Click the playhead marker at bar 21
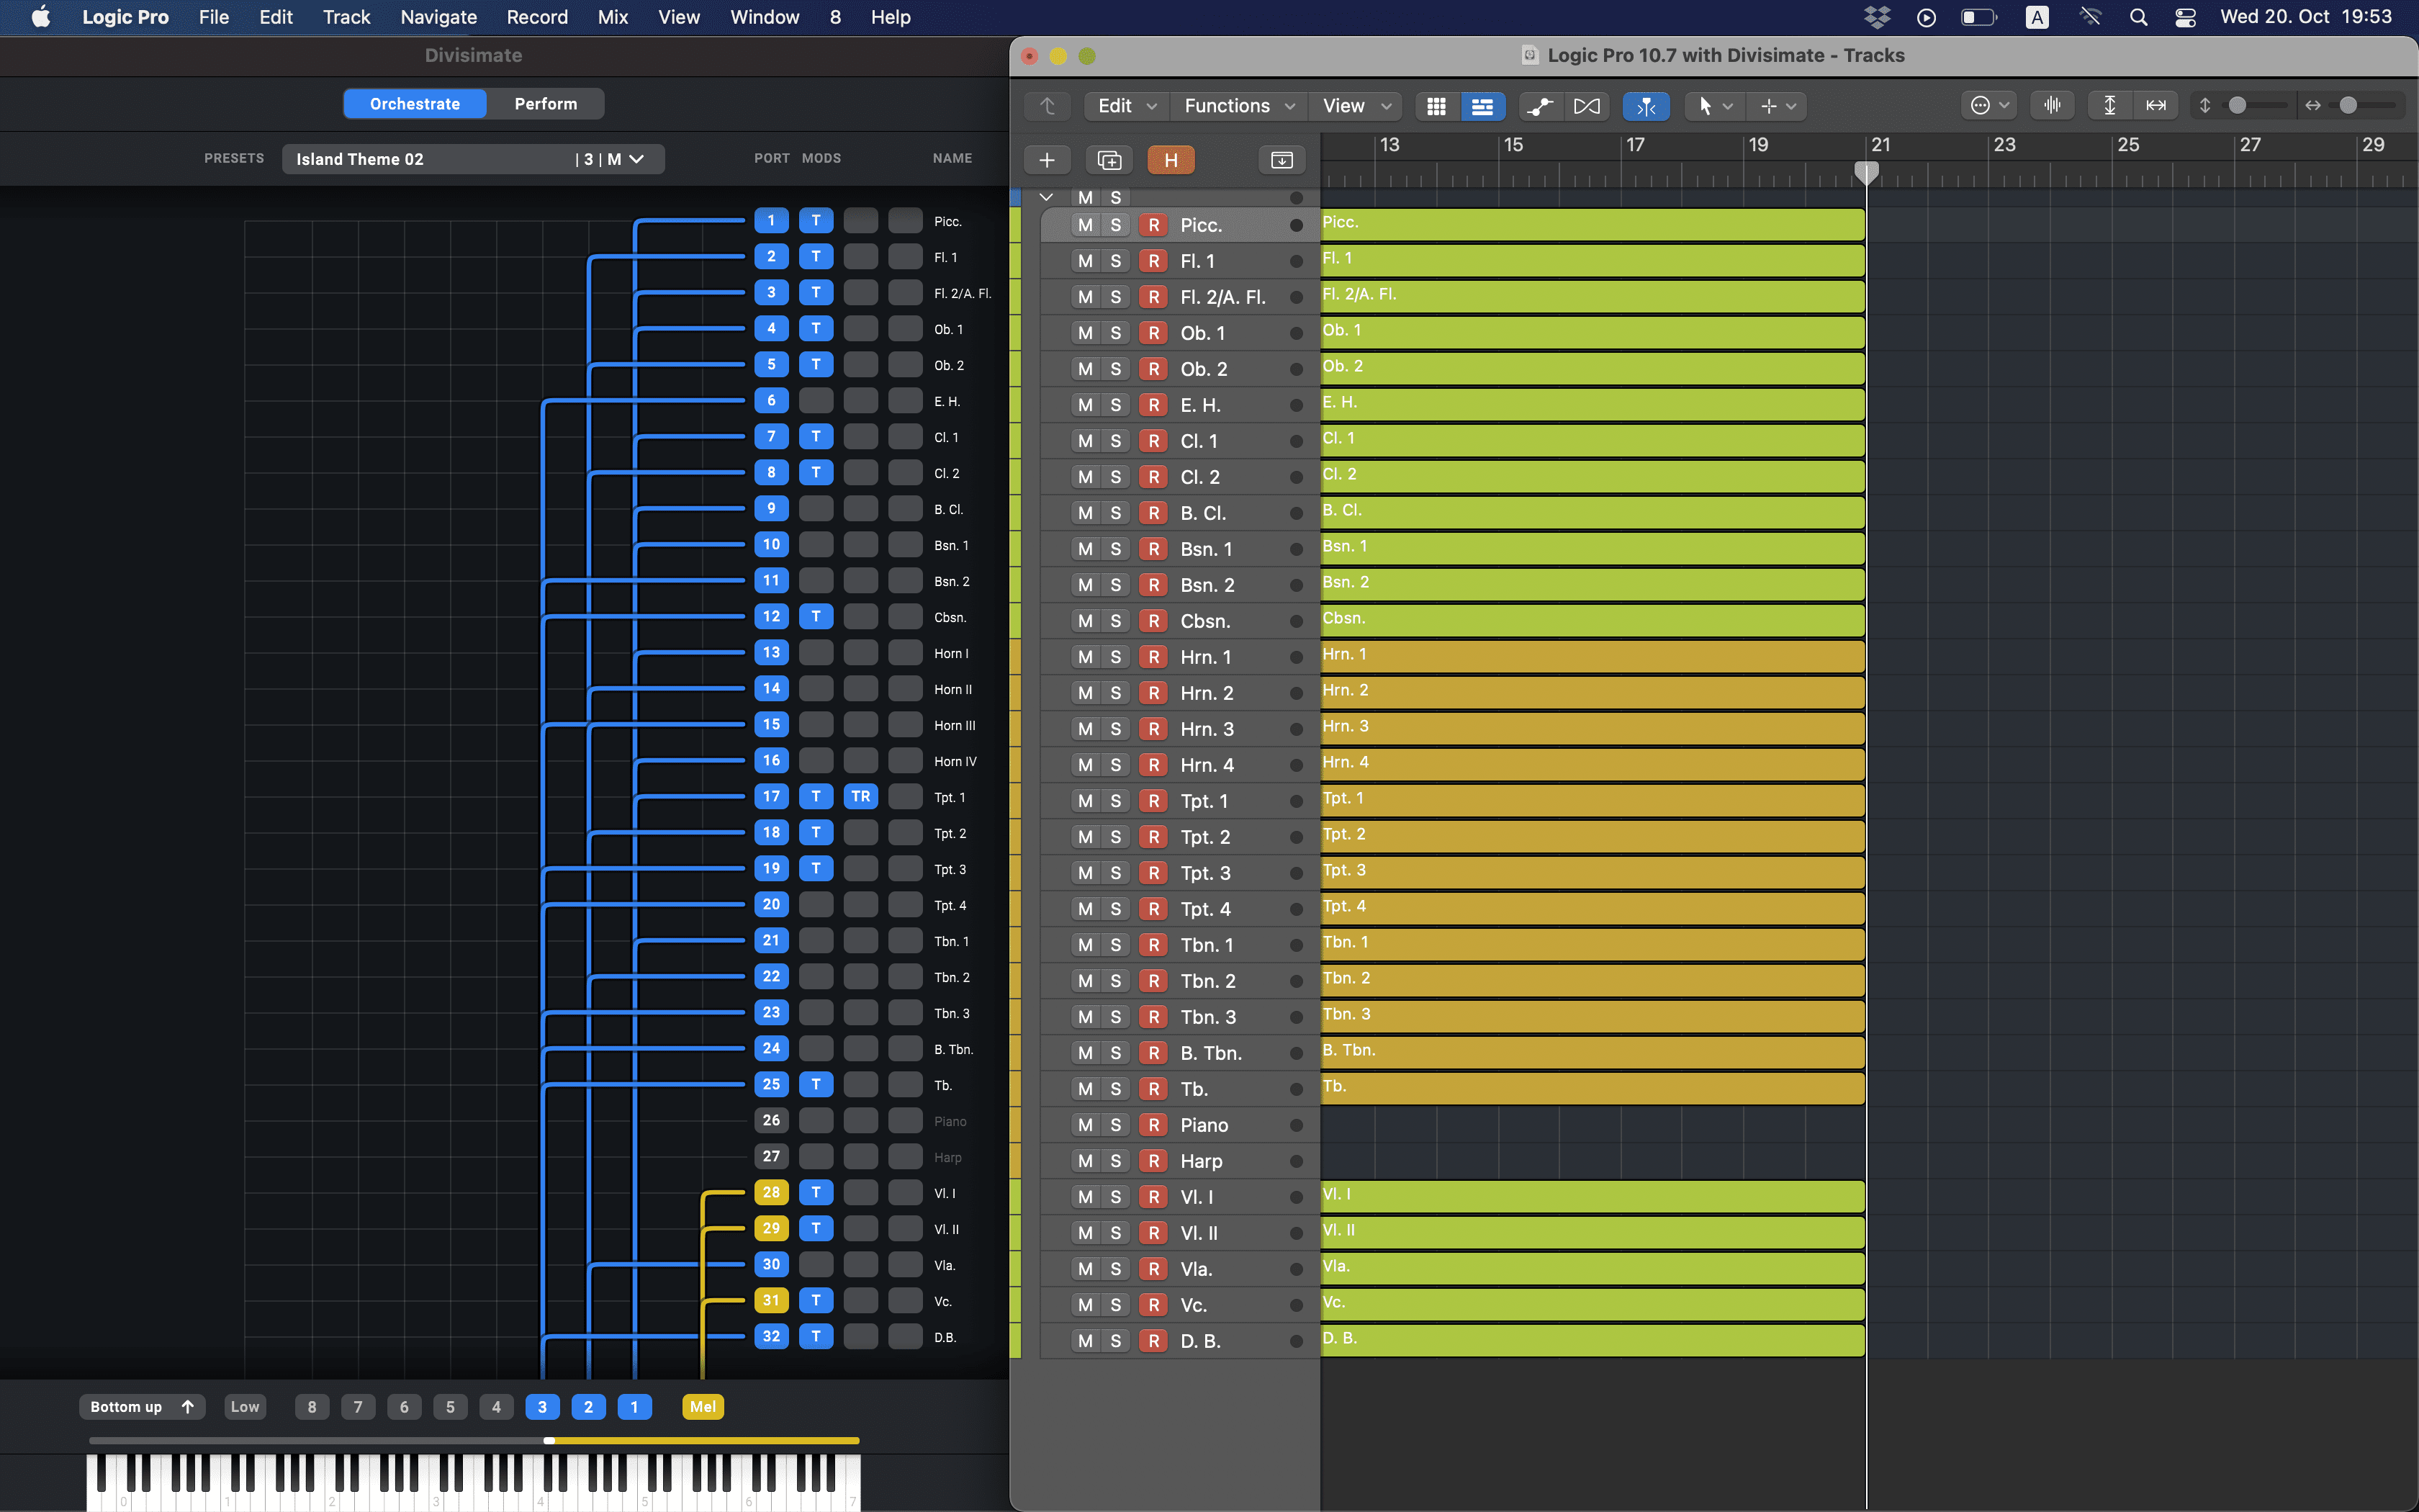This screenshot has width=2419, height=1512. pyautogui.click(x=1866, y=173)
